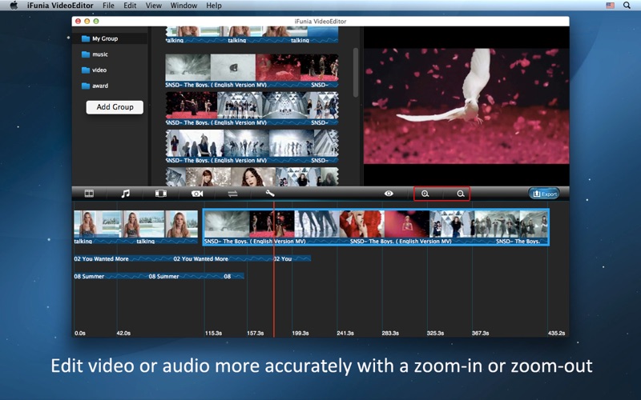Open the transitions arrows icon
Viewport: 641px width, 400px height.
[x=232, y=194]
